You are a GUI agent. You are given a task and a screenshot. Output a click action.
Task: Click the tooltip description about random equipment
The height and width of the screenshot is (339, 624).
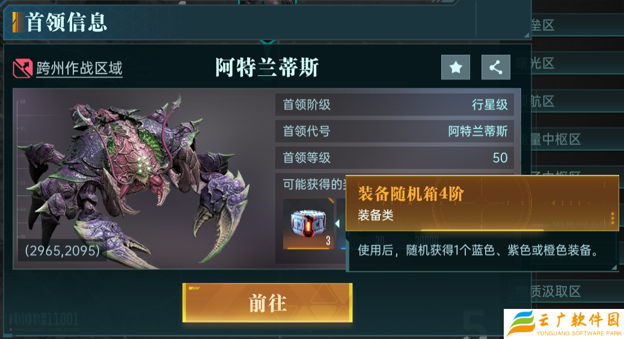[x=477, y=250]
